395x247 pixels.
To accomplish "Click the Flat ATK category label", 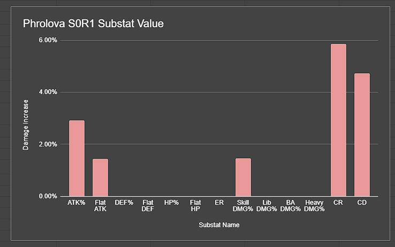I will pyautogui.click(x=100, y=206).
